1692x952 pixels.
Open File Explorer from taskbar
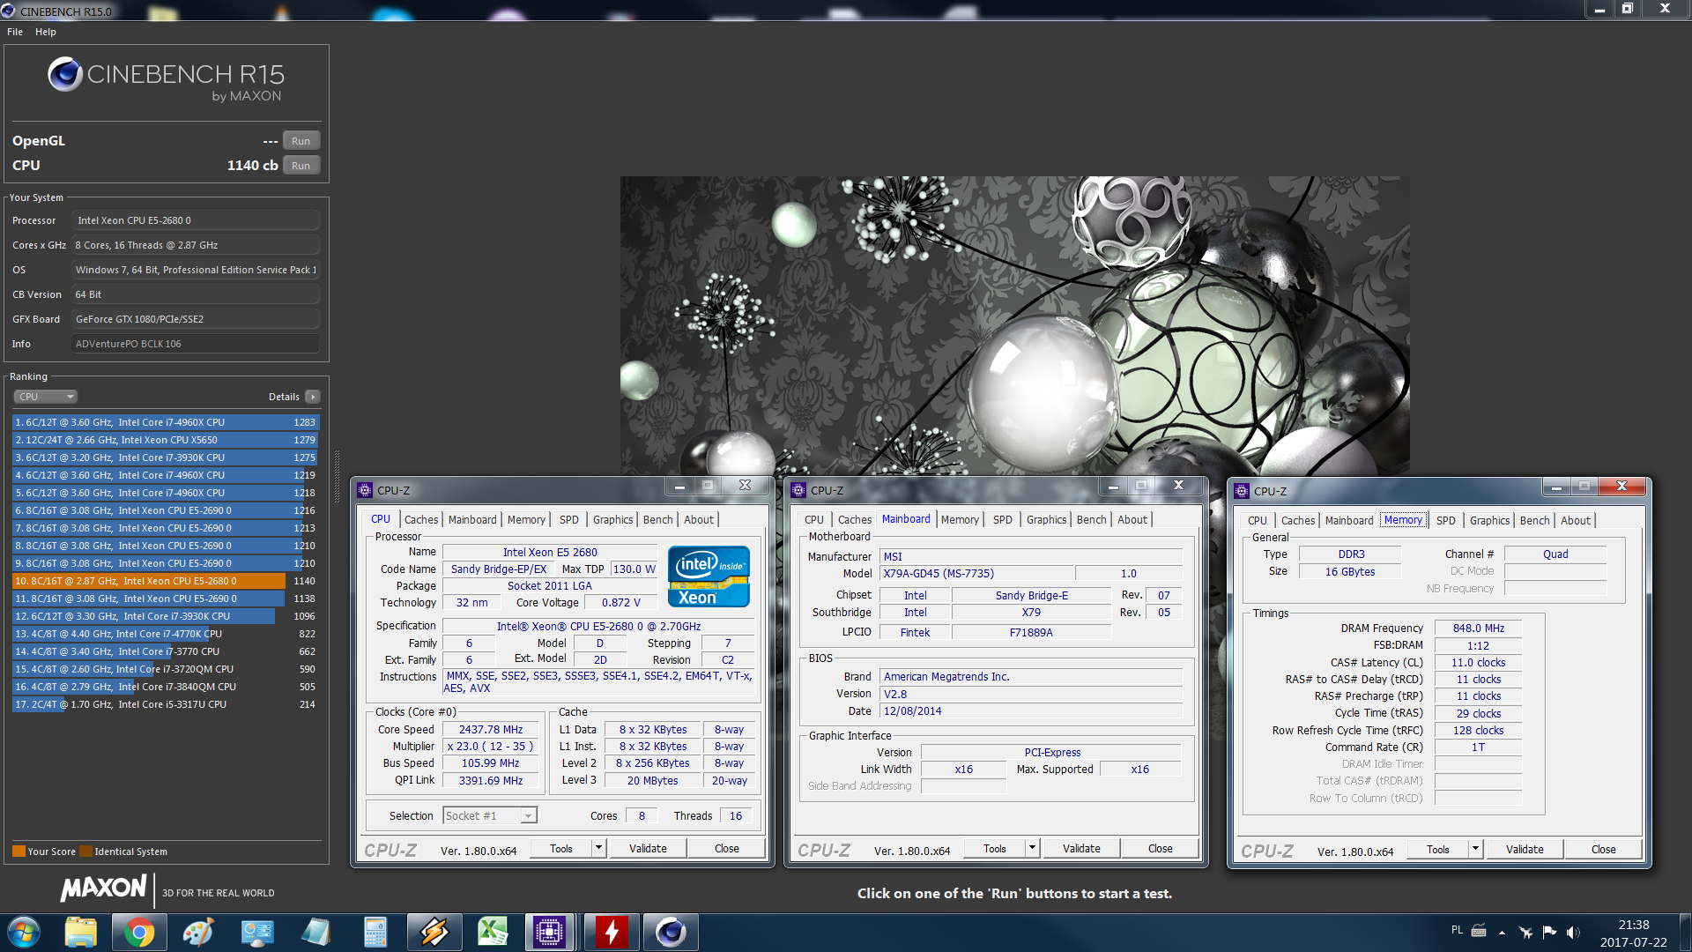coord(80,932)
